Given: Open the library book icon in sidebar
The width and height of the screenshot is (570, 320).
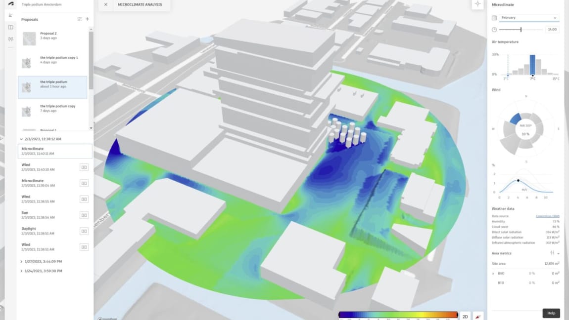Looking at the screenshot, I should click(10, 27).
